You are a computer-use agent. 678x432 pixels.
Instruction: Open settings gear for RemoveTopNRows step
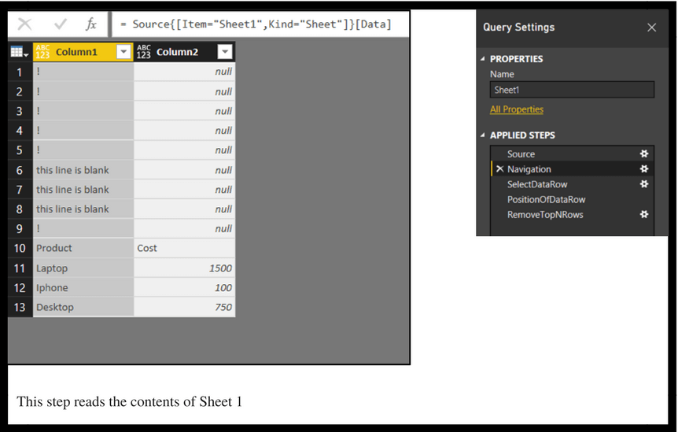[644, 214]
